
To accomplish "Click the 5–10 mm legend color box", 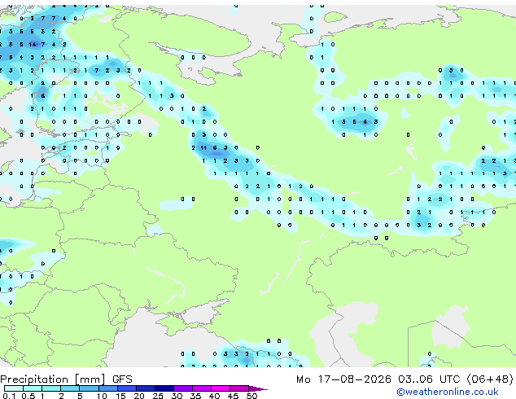I will click(x=89, y=388).
